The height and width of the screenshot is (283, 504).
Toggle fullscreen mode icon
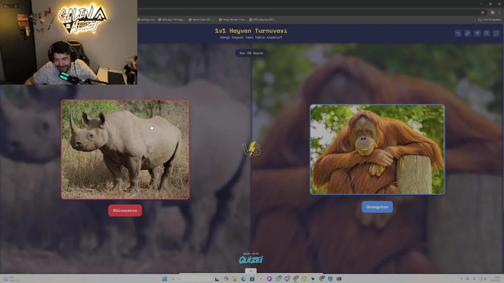click(x=496, y=33)
